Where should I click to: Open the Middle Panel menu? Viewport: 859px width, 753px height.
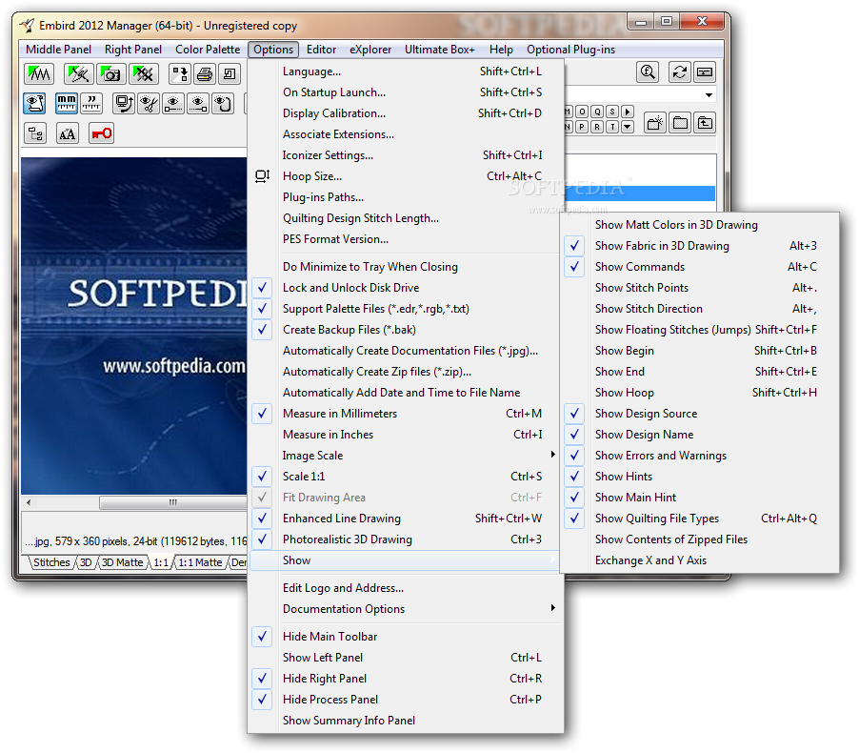[59, 50]
